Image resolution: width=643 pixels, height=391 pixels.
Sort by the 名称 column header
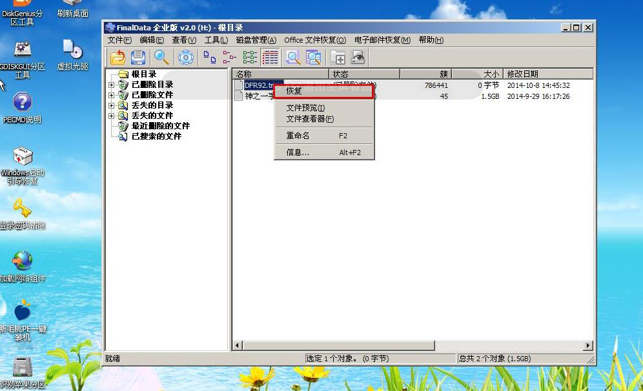tap(281, 74)
